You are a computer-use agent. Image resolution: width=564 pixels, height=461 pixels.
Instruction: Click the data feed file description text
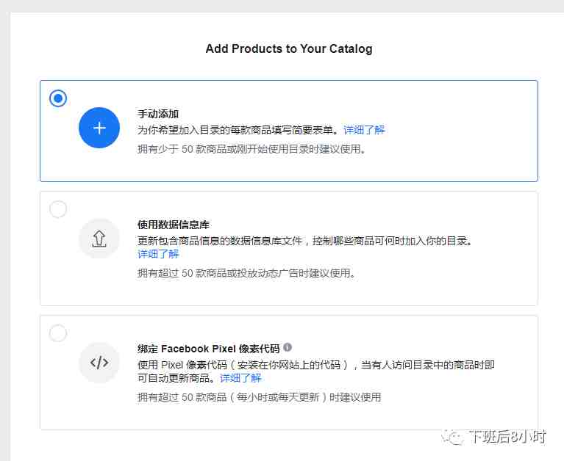pos(305,241)
